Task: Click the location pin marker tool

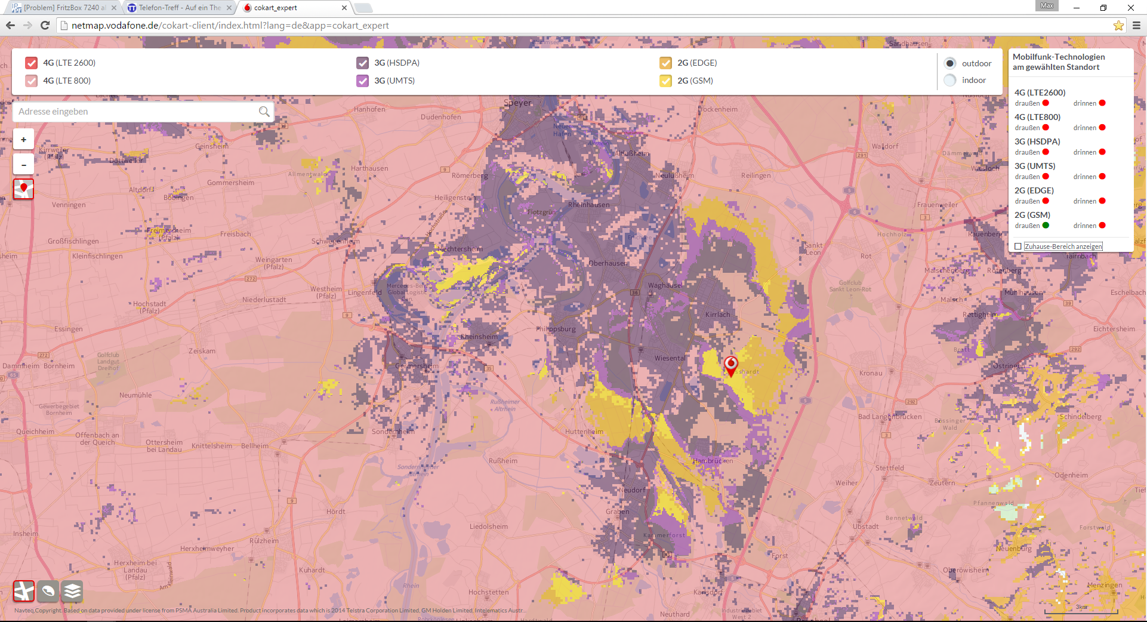Action: (x=23, y=189)
